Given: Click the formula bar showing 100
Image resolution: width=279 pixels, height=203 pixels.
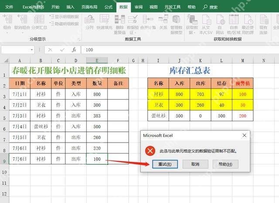Looking at the screenshot, I should click(x=180, y=50).
